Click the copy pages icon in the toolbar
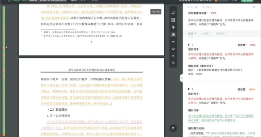The image size is (261, 137). [x=173, y=27]
